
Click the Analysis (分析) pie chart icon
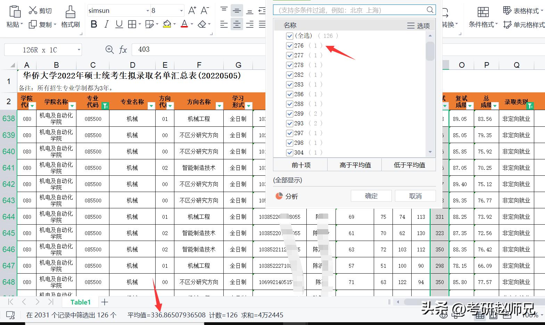(279, 196)
